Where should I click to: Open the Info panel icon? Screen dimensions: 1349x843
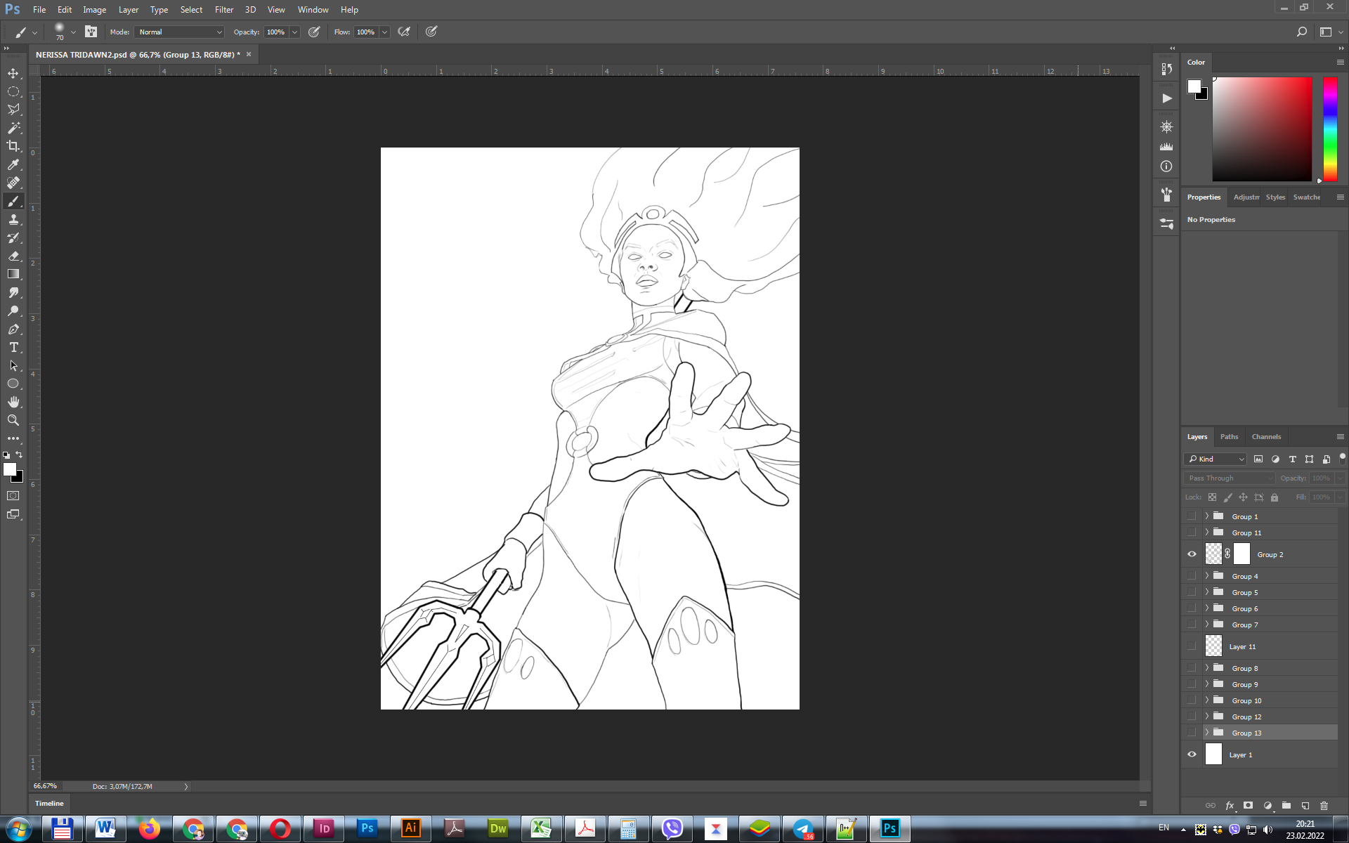tap(1166, 166)
